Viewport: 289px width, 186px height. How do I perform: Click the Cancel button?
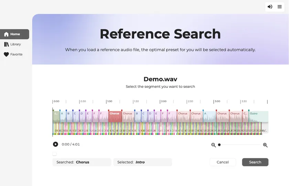click(223, 162)
